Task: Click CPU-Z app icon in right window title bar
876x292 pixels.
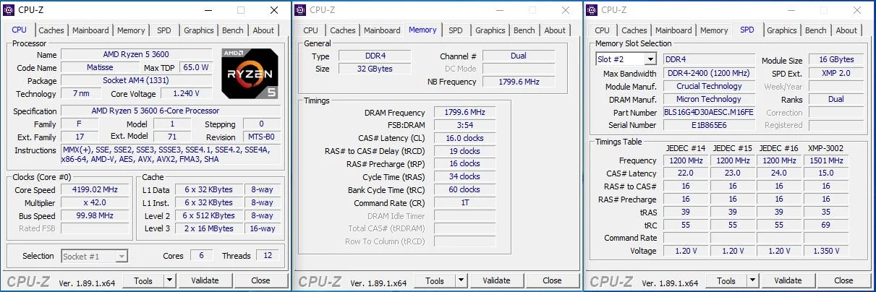Action: (x=592, y=10)
